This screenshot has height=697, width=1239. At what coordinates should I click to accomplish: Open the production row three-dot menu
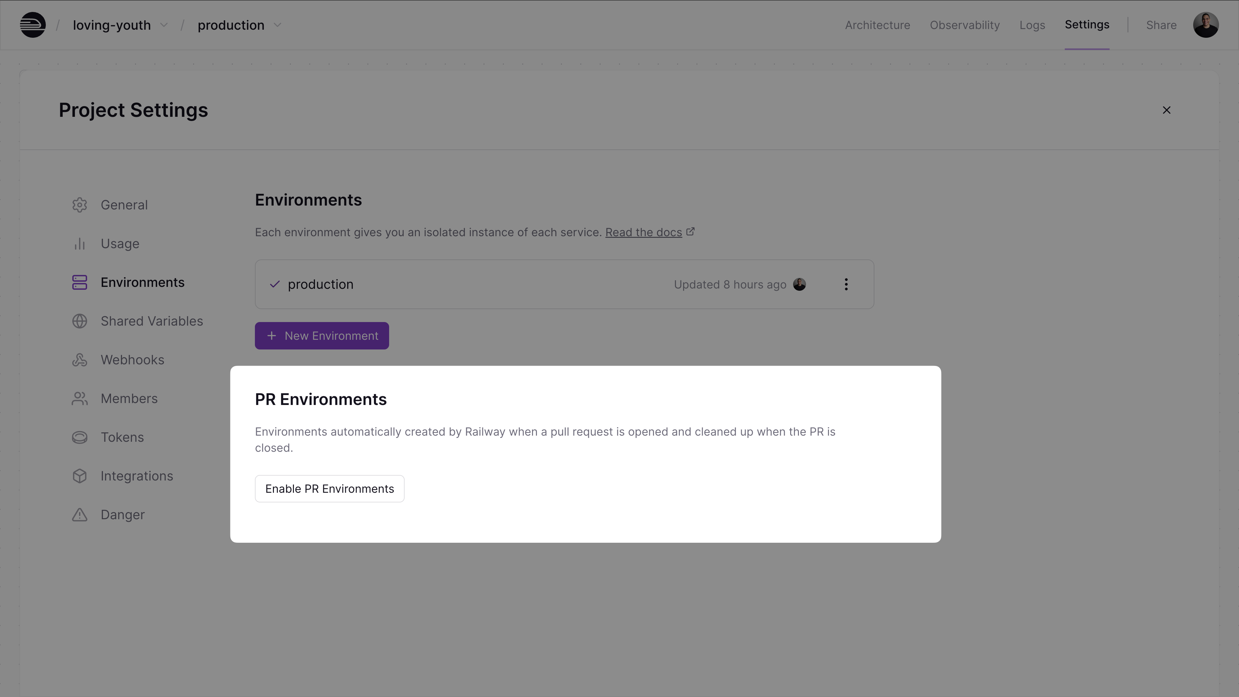click(846, 284)
